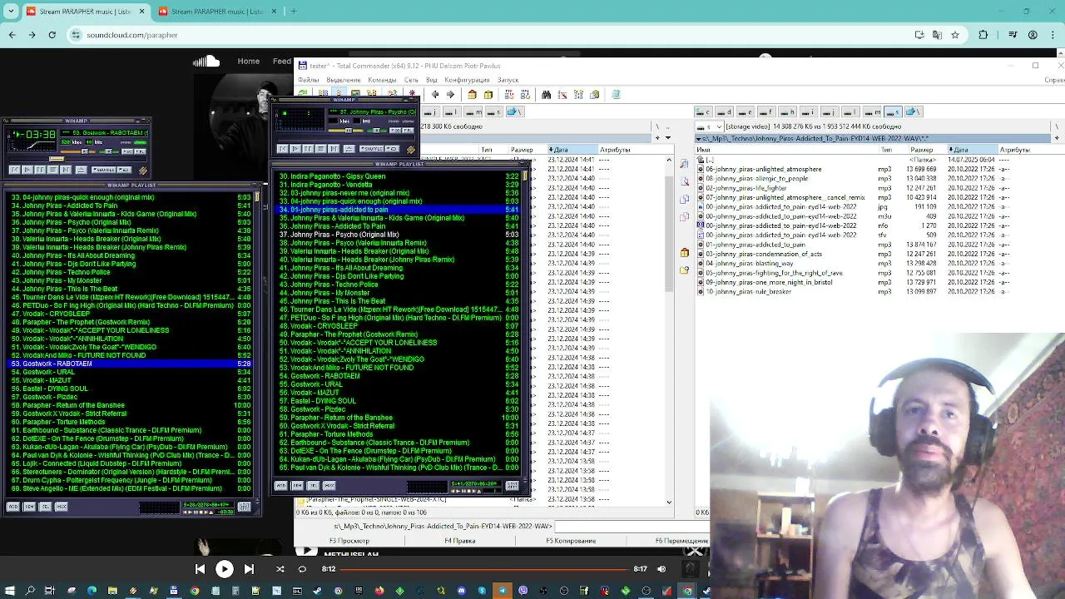
Task: Click eject button in left Winamp player
Action: click(81, 170)
